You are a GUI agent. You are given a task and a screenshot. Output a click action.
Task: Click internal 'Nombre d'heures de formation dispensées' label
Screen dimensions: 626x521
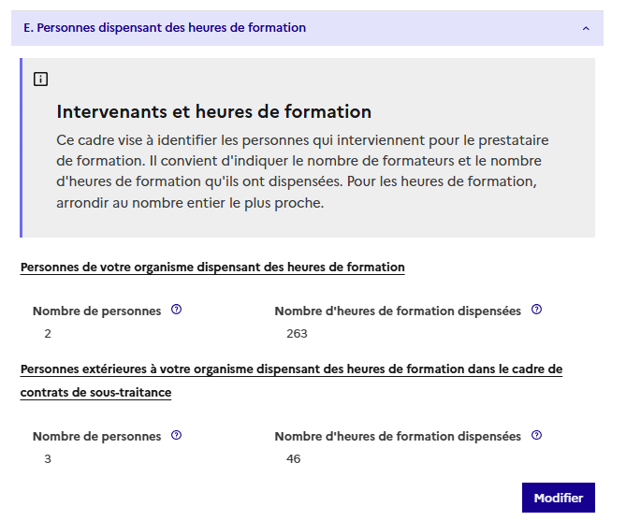point(398,311)
